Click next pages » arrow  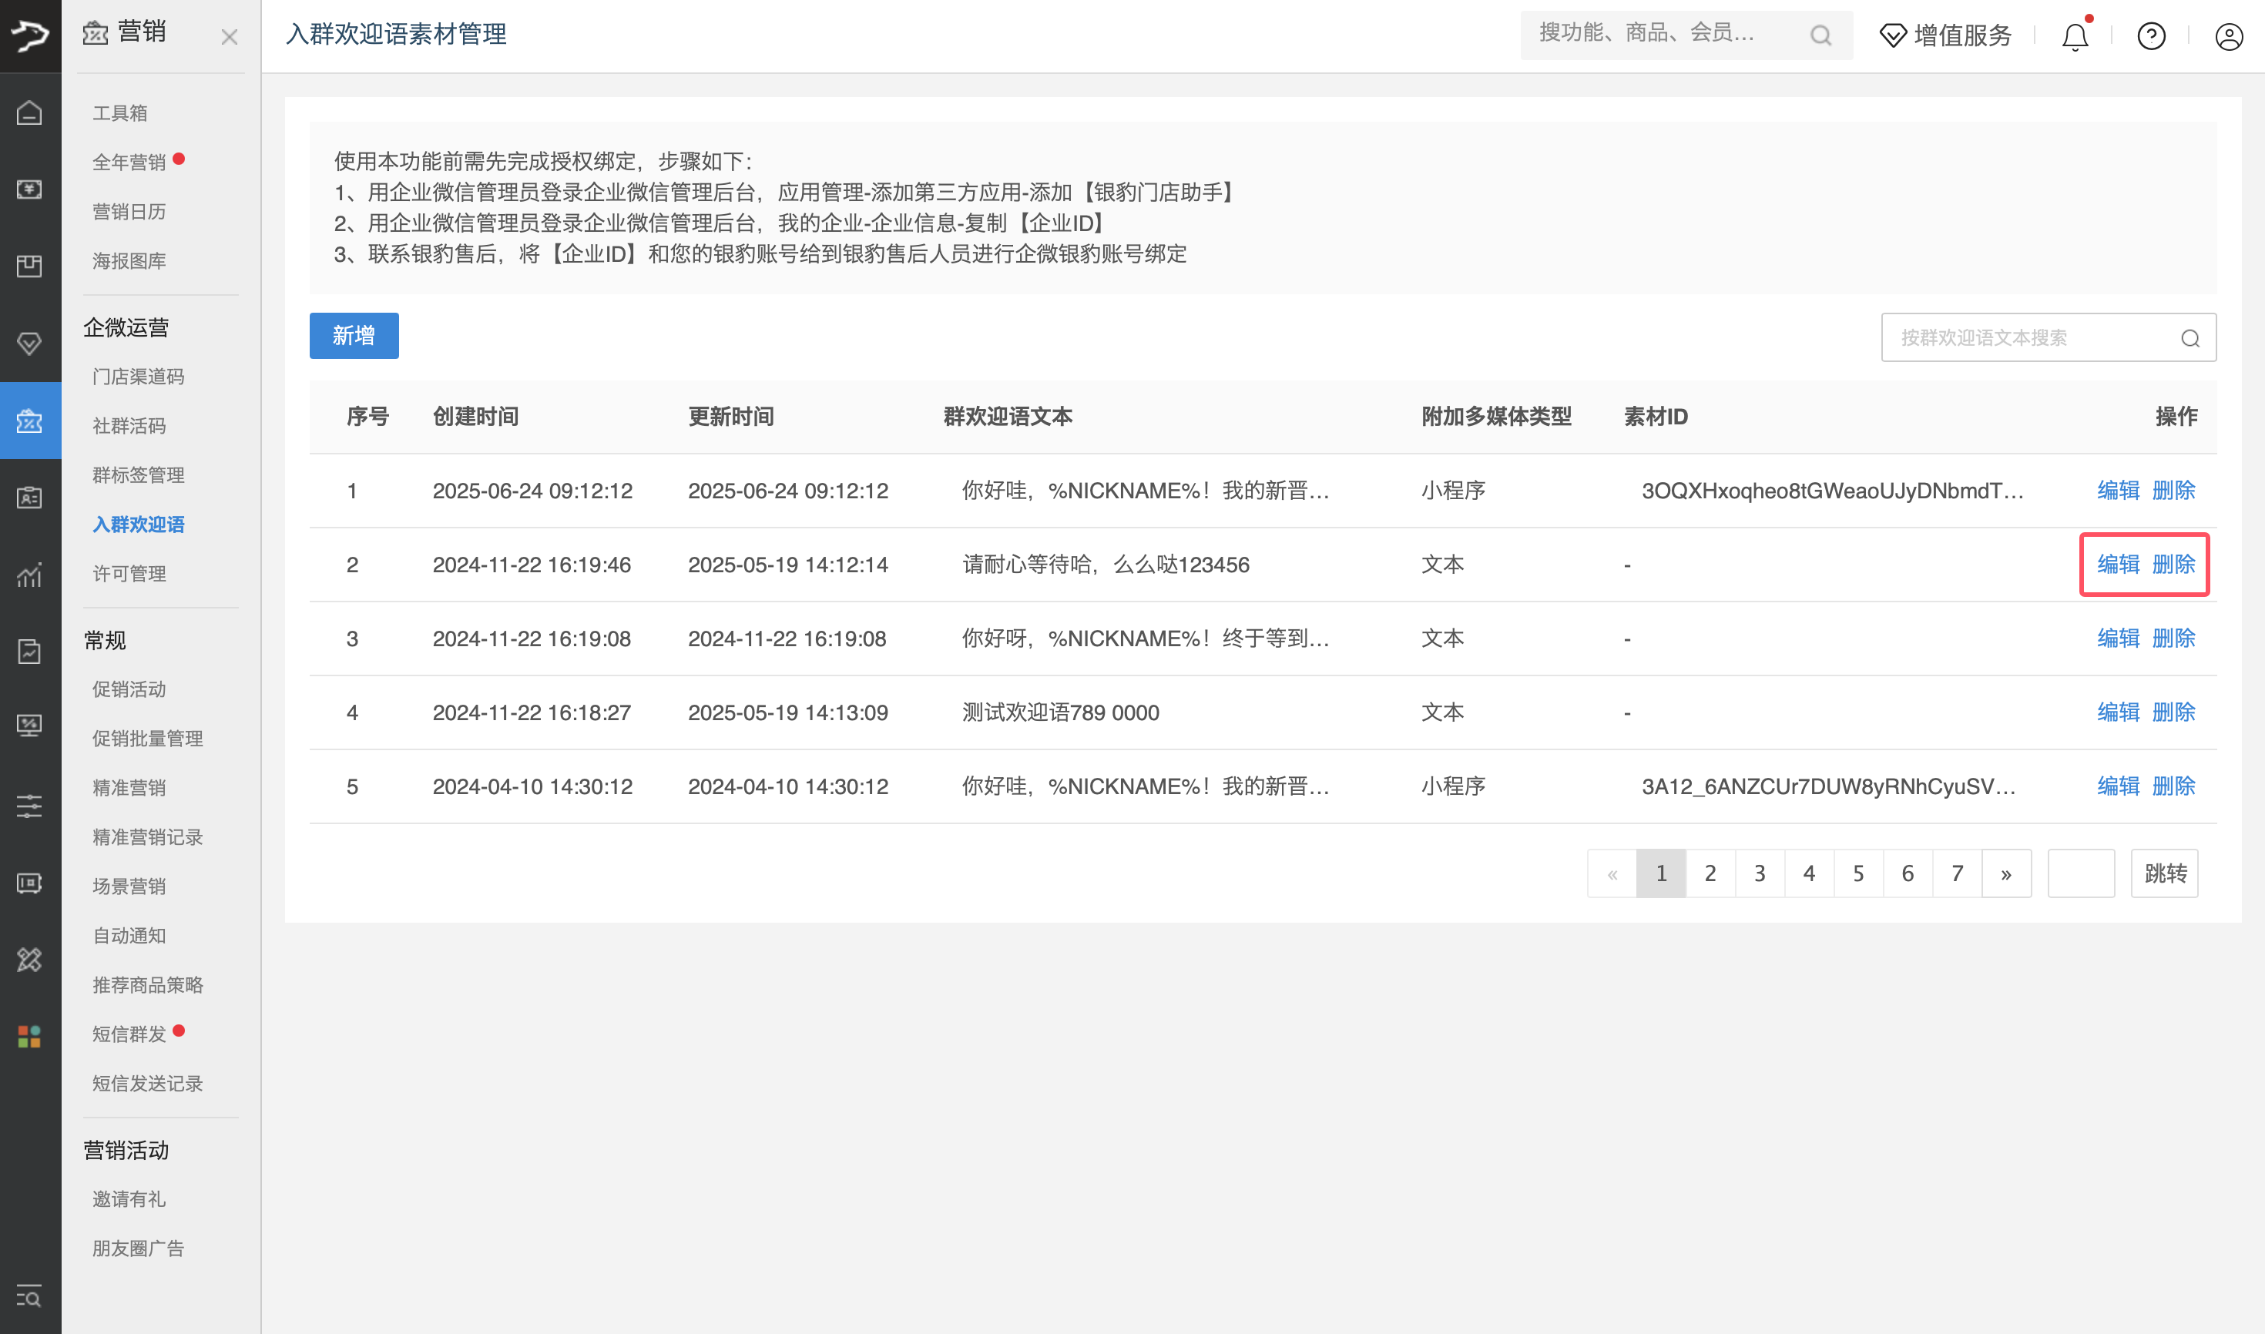click(2006, 873)
